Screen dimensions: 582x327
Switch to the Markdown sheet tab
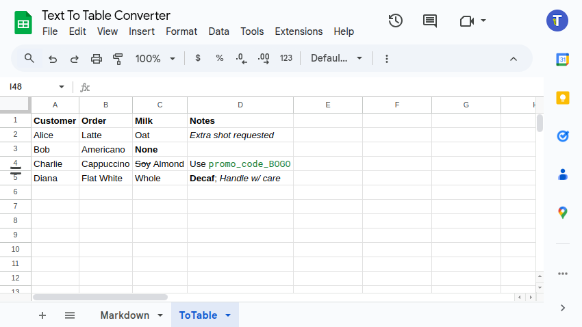tap(125, 315)
